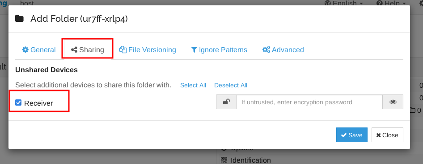
Task: Click the gear icon on General tab
Action: click(25, 50)
